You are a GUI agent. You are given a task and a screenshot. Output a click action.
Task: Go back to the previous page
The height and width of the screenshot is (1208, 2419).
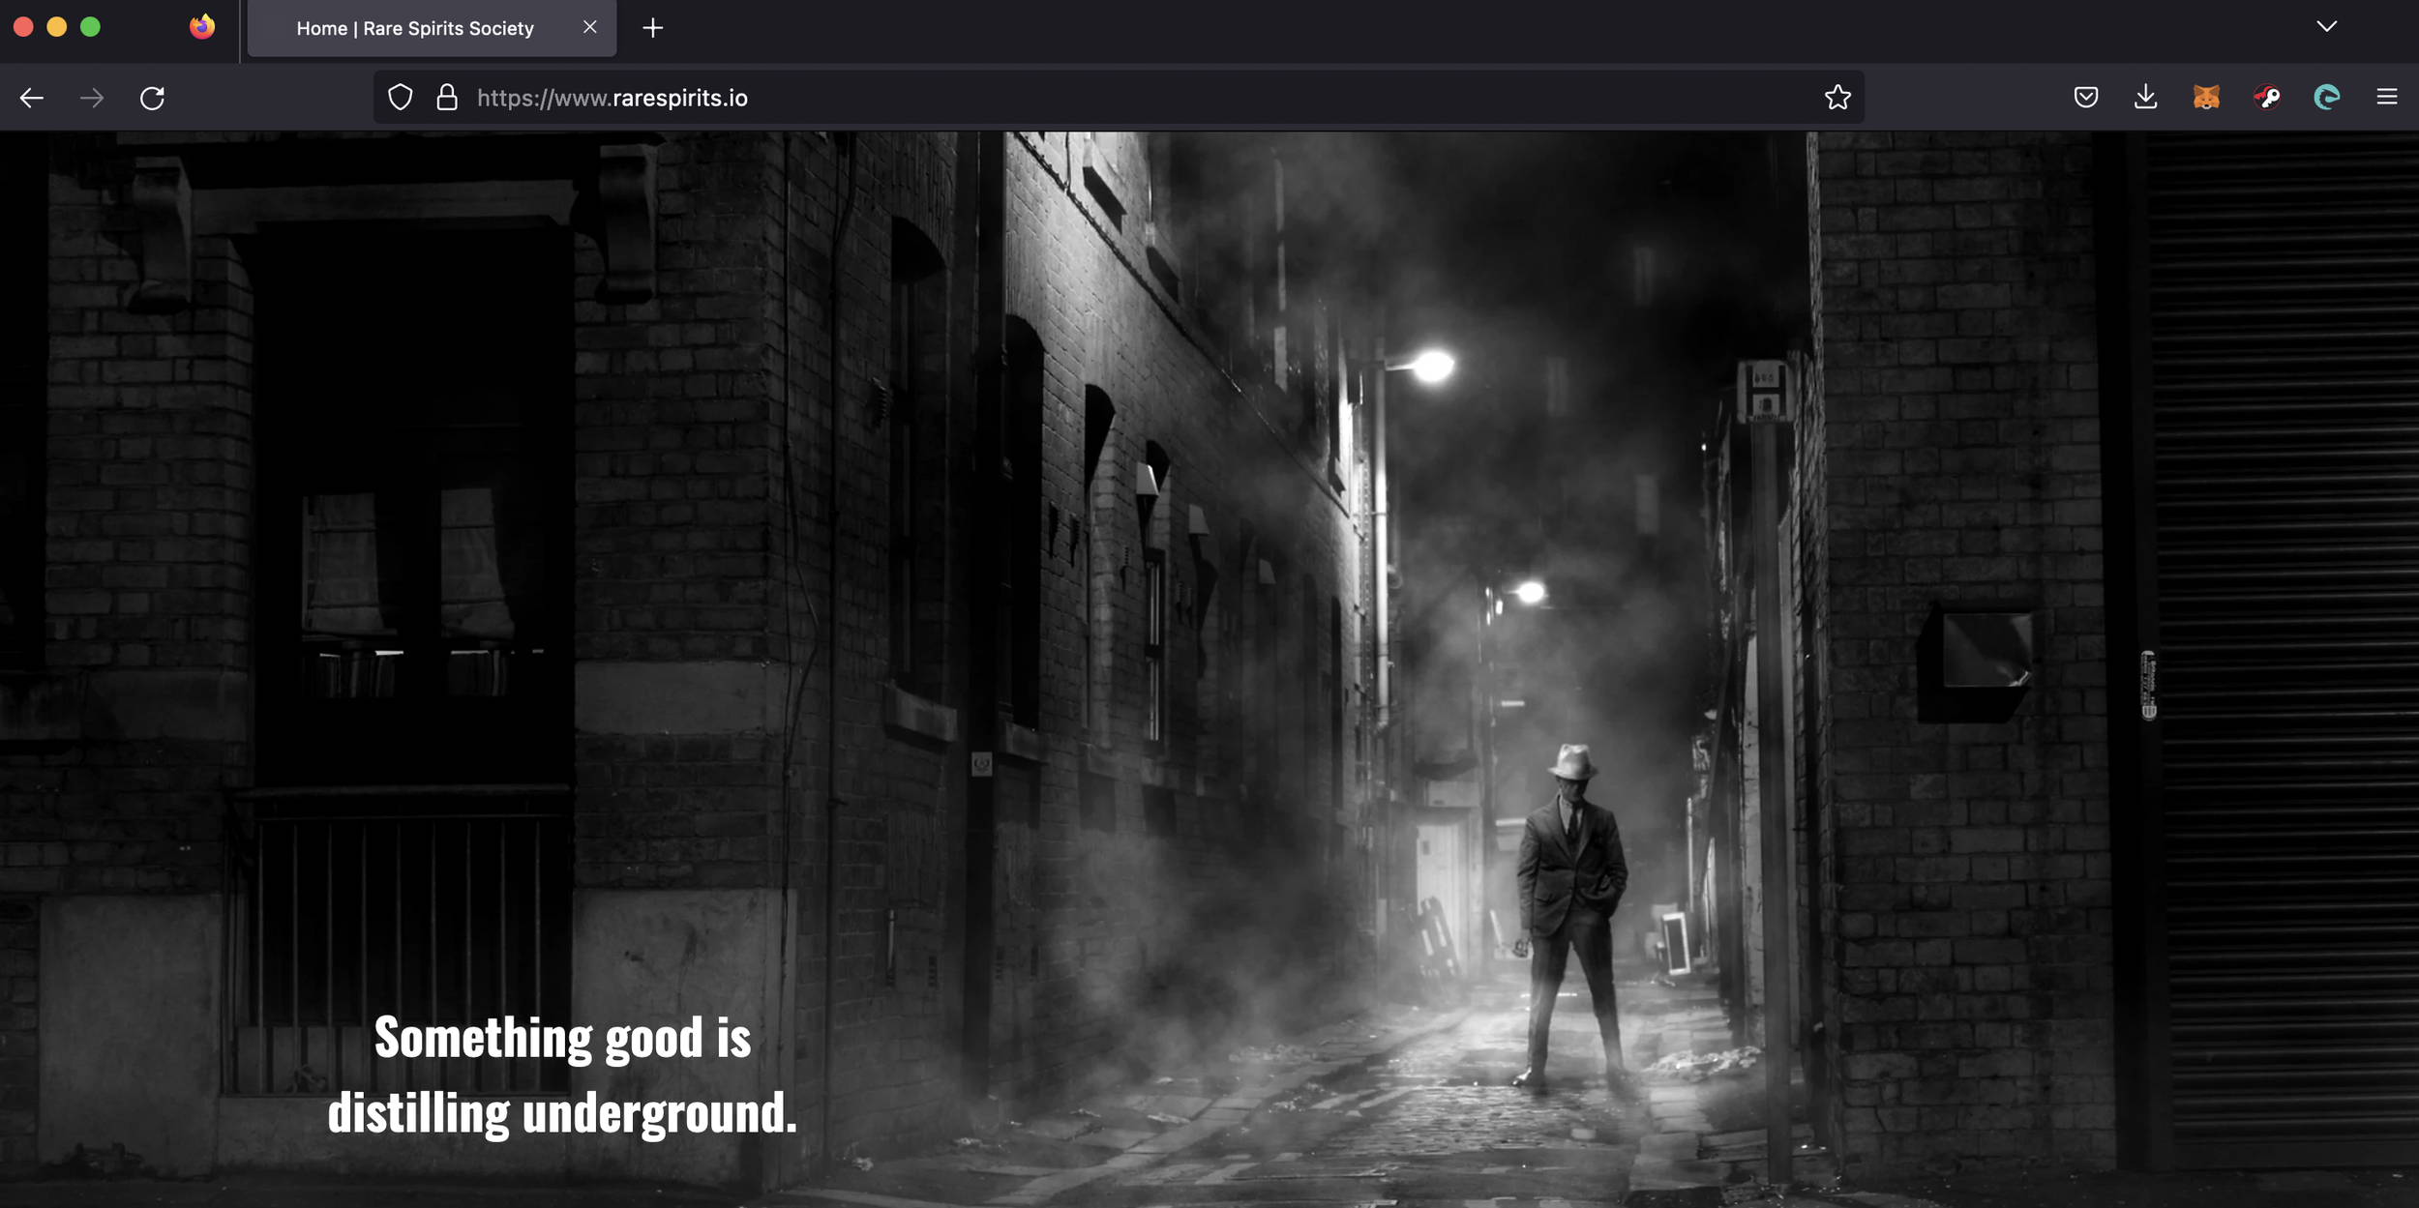(32, 98)
